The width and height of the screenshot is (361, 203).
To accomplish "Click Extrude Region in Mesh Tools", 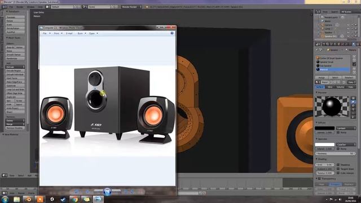I will (x=15, y=70).
